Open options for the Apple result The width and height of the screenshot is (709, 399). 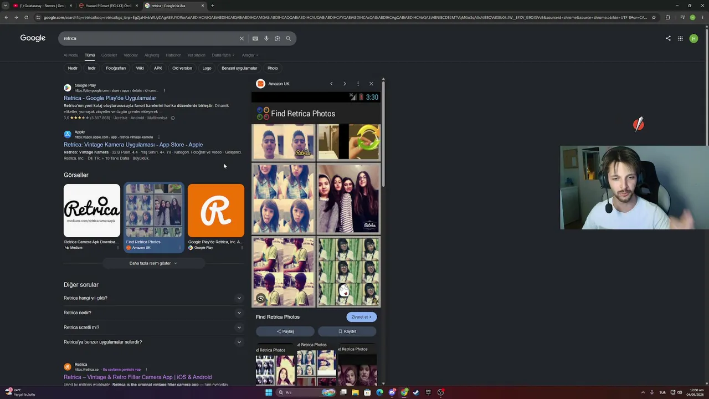(x=158, y=137)
